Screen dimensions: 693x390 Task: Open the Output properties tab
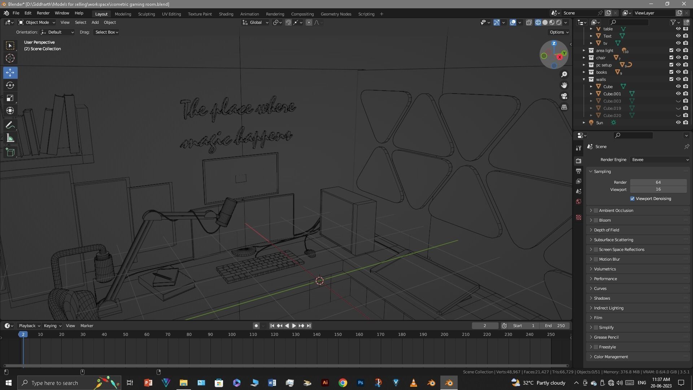coord(579,171)
